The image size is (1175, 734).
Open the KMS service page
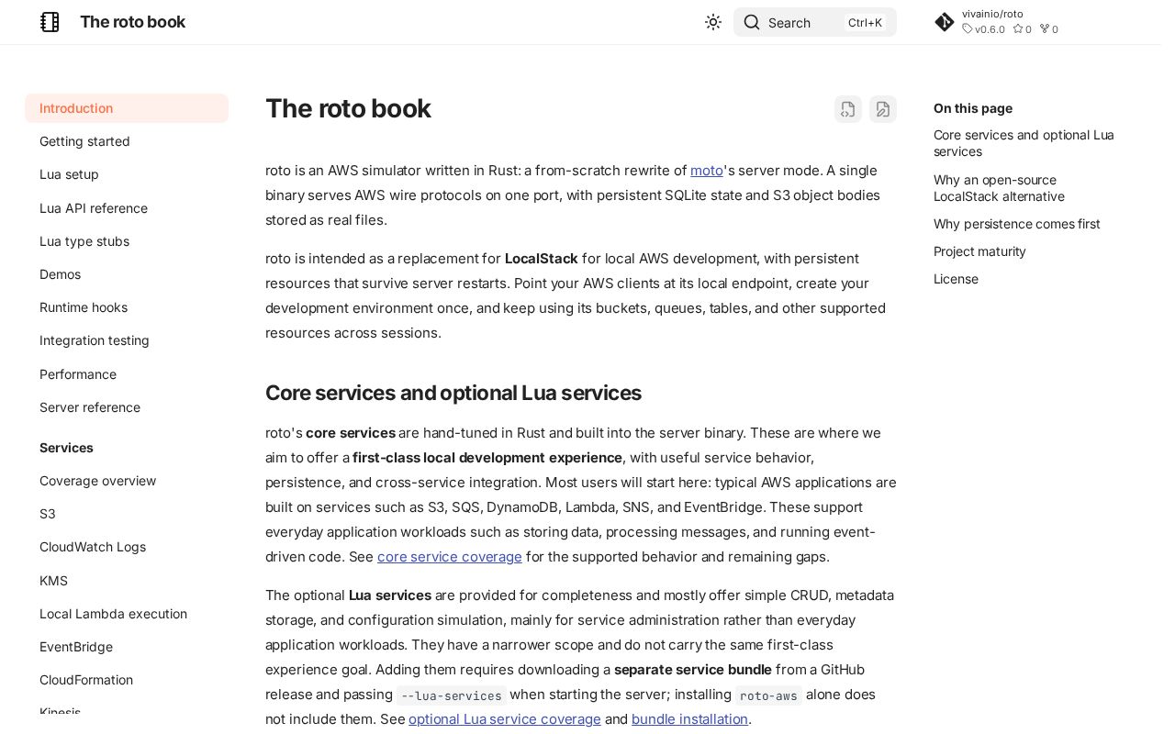pos(53,581)
